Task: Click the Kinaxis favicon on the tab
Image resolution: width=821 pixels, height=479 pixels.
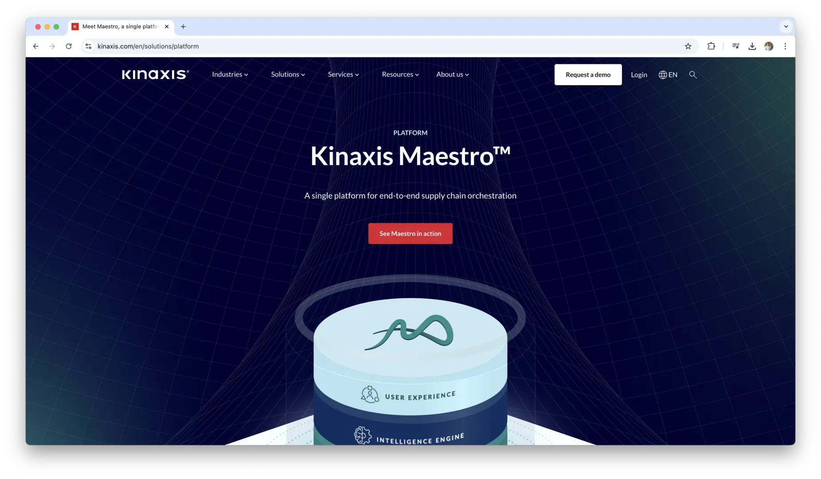Action: 75,27
